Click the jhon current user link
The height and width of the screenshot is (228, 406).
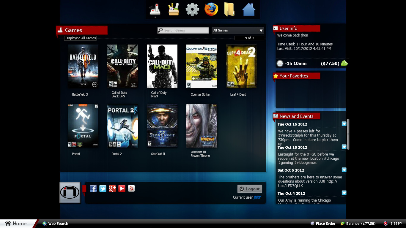[257, 197]
